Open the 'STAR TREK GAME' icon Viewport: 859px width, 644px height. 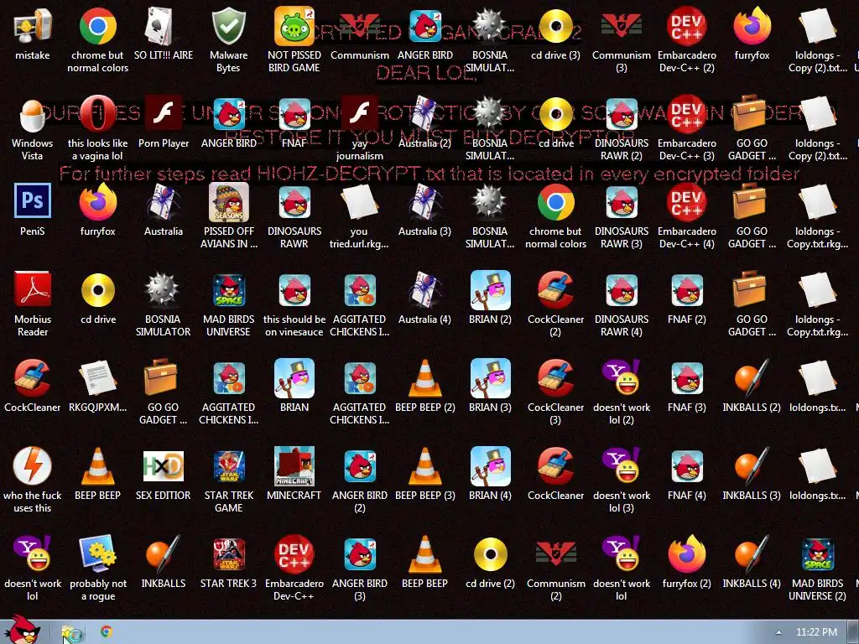(228, 465)
